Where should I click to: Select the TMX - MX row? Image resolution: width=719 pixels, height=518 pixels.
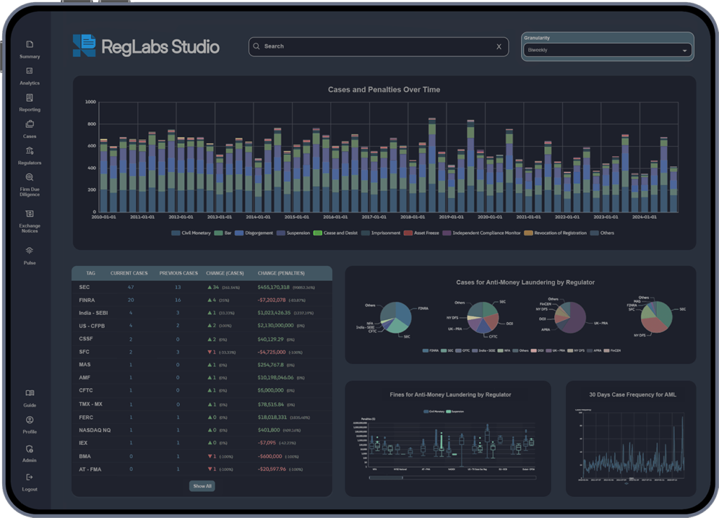pos(202,404)
